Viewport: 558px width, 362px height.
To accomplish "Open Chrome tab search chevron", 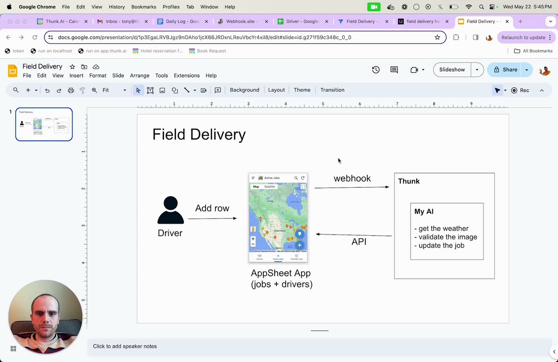I will (551, 21).
